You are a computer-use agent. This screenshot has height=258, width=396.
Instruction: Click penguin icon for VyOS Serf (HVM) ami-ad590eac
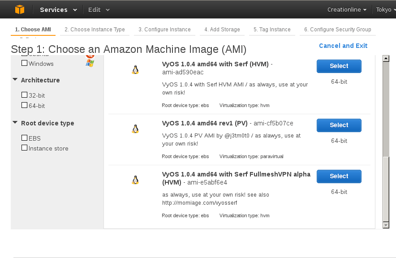(135, 70)
